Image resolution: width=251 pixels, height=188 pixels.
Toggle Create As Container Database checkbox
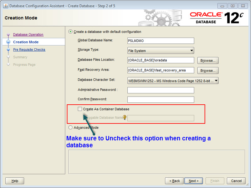tap(80, 109)
